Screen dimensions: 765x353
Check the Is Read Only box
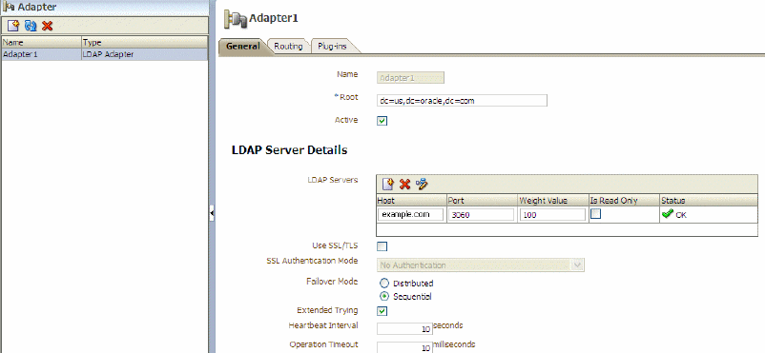click(596, 214)
